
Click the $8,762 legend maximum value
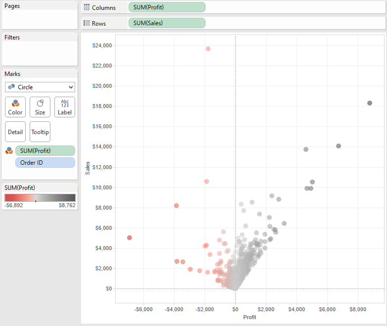point(67,205)
